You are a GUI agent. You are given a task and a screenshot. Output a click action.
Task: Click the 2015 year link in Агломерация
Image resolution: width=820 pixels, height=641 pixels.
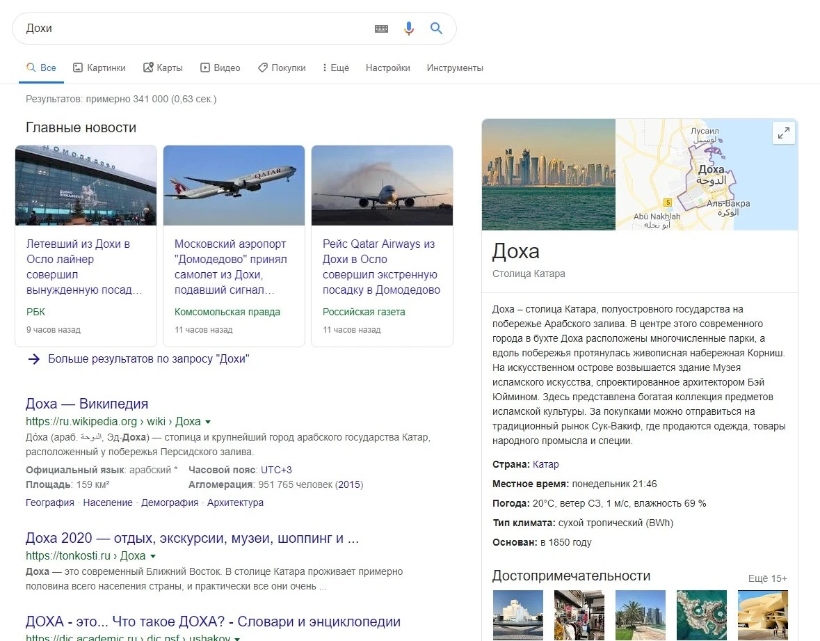(x=349, y=484)
